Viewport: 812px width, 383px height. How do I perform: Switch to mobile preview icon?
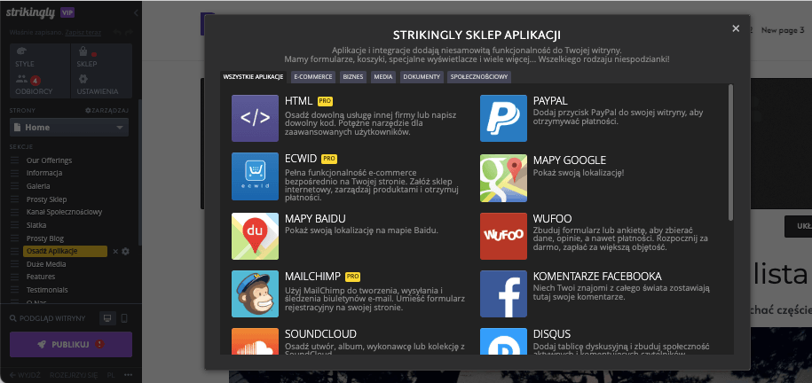click(123, 318)
